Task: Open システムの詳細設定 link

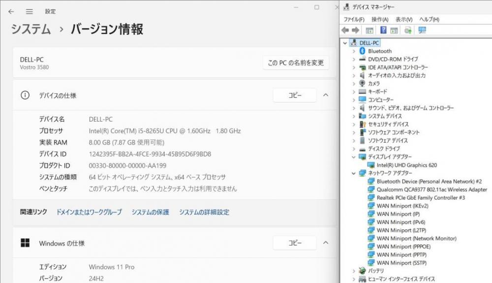Action: [204, 212]
